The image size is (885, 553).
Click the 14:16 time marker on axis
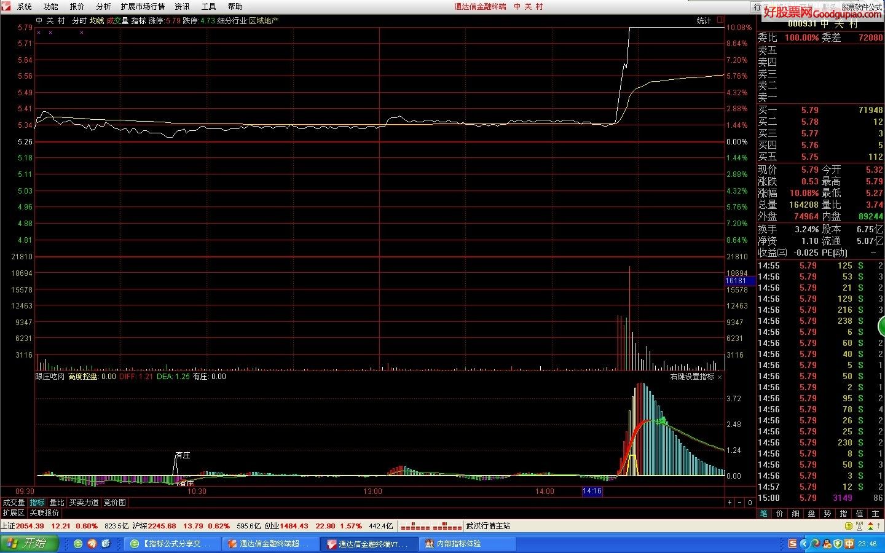click(592, 492)
